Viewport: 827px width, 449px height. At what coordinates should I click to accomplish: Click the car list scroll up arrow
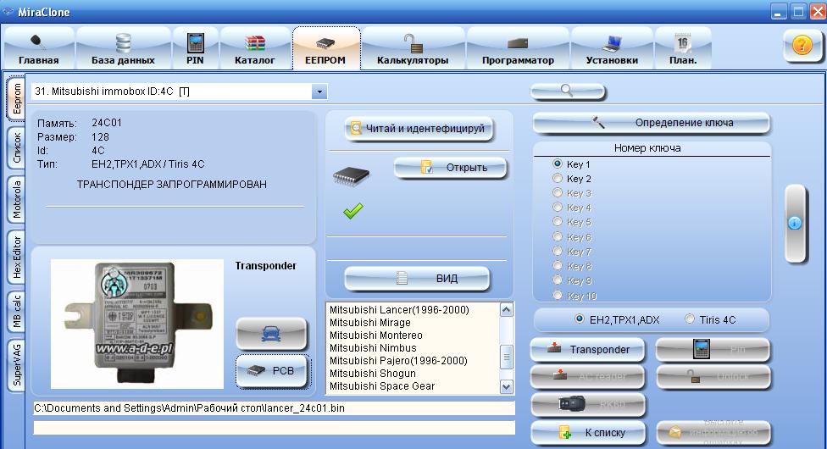pyautogui.click(x=506, y=310)
